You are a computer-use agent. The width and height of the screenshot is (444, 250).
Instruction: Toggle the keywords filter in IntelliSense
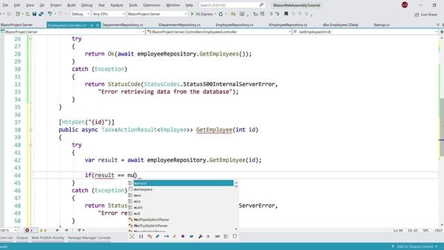point(225,236)
